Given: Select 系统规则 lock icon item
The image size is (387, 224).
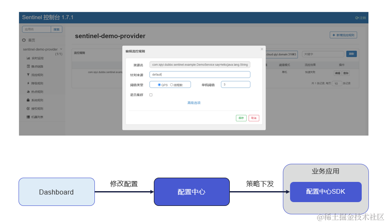Looking at the screenshot, I should point(35,100).
